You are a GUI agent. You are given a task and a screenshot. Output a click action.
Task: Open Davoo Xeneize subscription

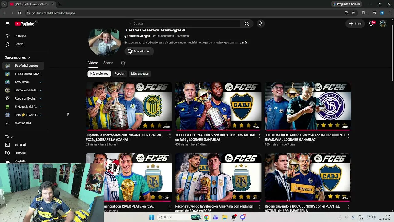click(23, 90)
